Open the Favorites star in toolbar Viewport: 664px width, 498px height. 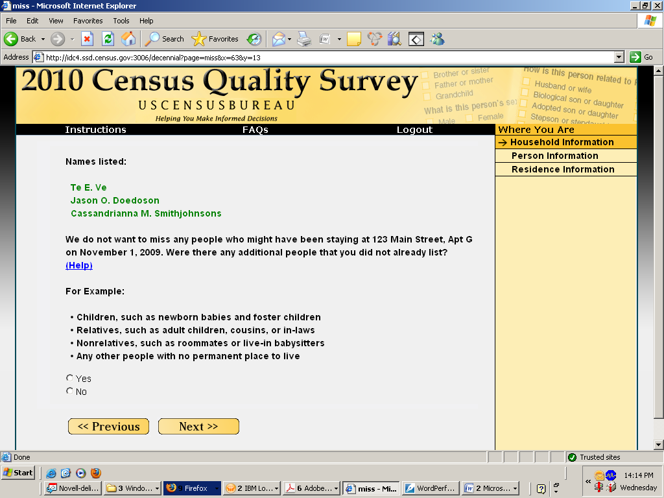[x=215, y=39]
